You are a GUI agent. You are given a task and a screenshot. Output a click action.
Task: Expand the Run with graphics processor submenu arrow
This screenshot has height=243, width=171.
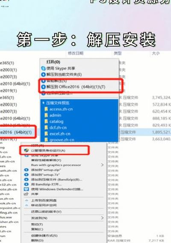click(x=102, y=165)
